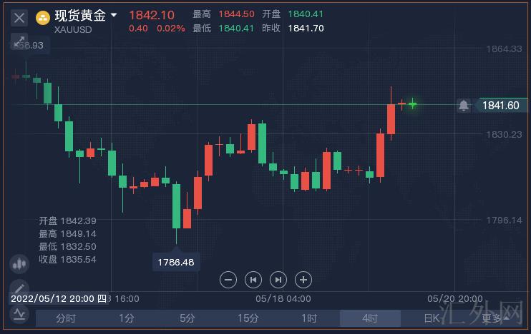Expand the 现货黄金 symbol dropdown

coord(114,16)
